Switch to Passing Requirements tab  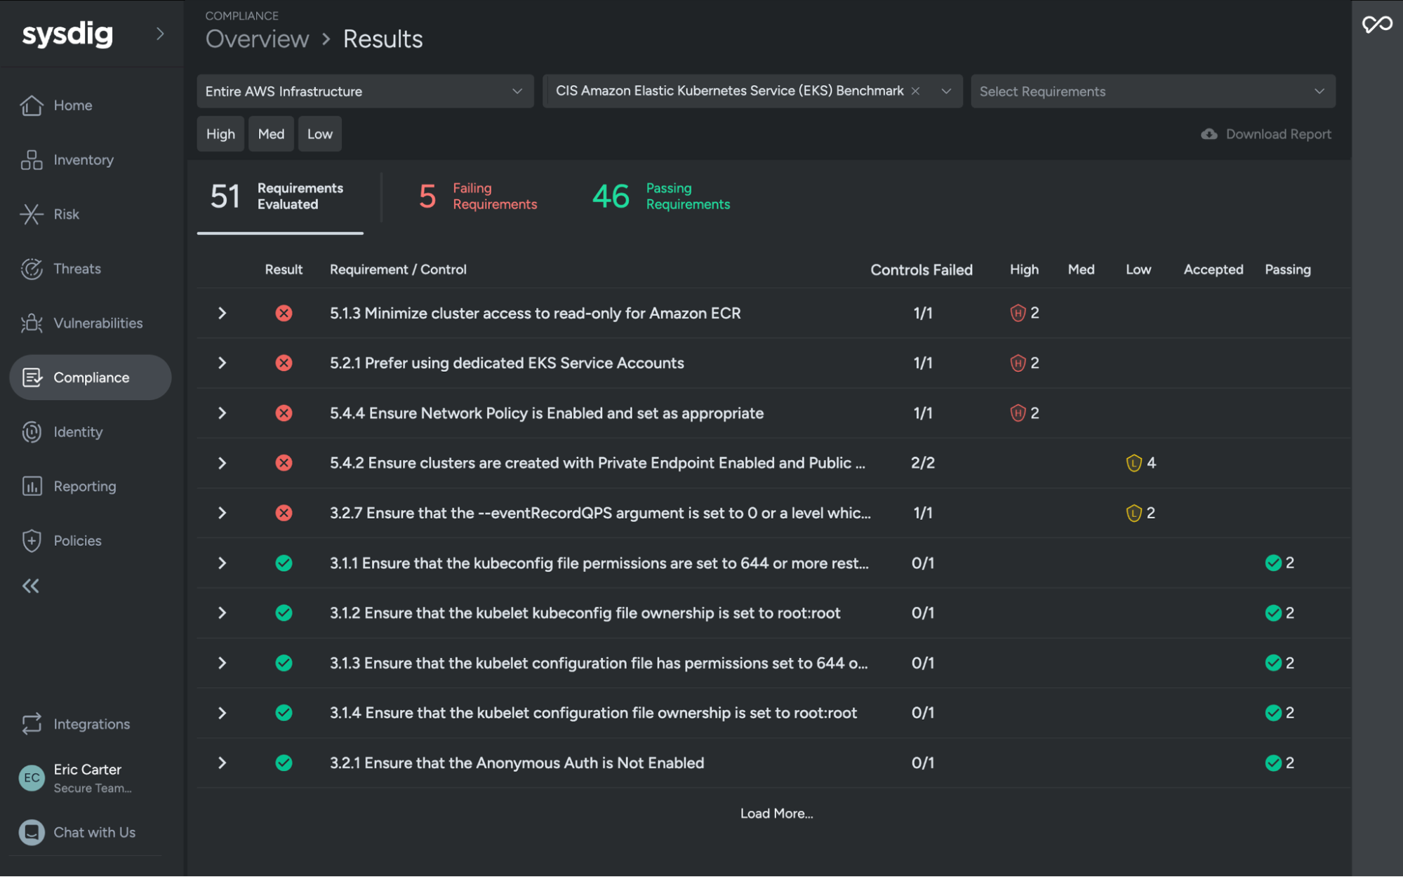pyautogui.click(x=661, y=196)
